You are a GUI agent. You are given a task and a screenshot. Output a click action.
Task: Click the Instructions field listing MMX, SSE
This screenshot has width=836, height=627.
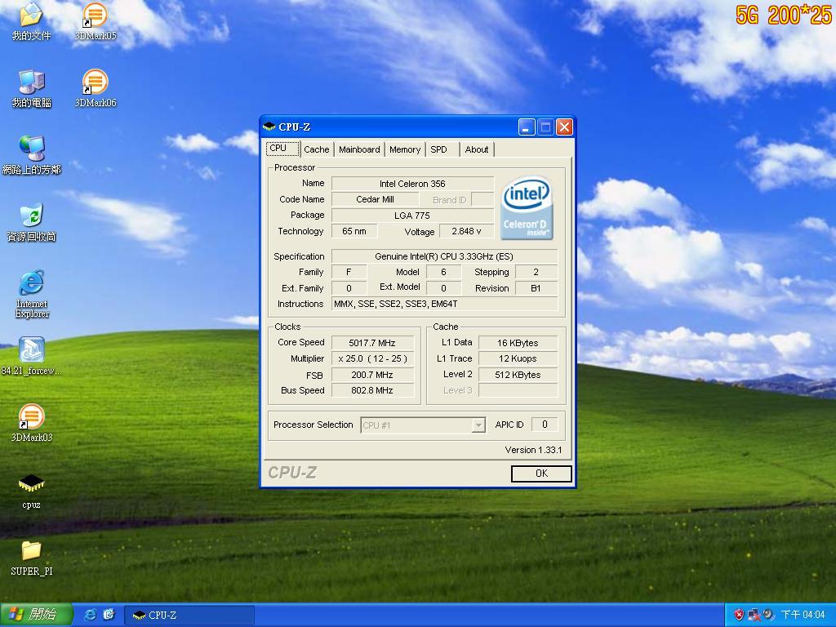coord(444,304)
